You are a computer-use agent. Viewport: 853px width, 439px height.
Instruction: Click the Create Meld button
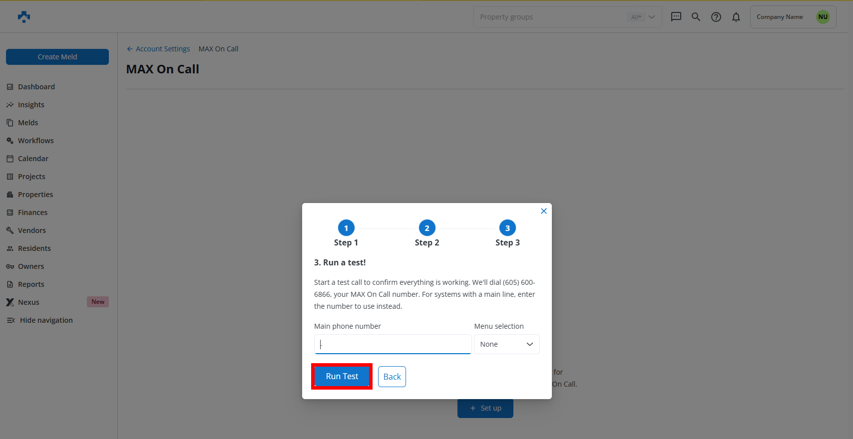click(57, 57)
